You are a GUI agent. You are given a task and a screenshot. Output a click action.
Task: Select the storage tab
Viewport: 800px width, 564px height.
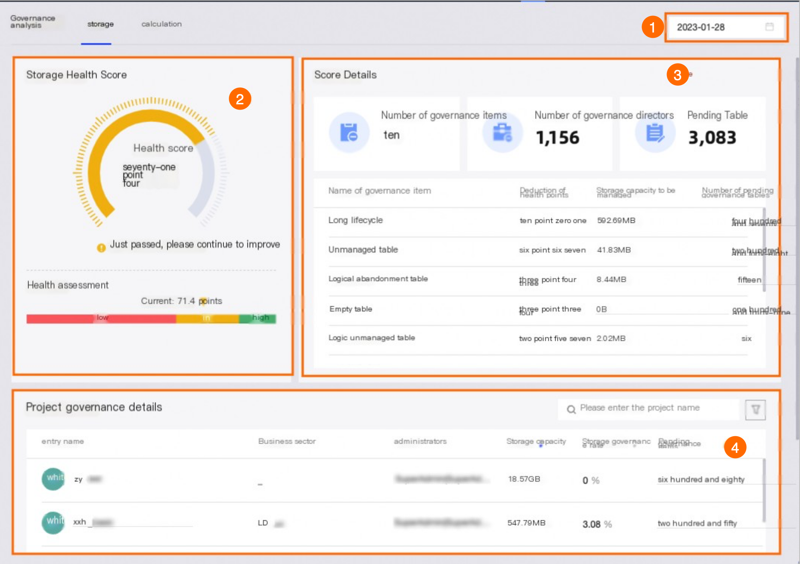point(100,24)
